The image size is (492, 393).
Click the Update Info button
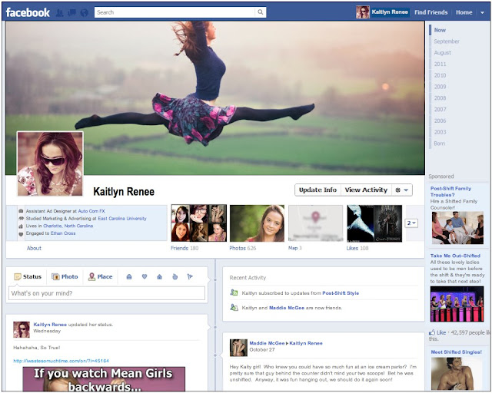pyautogui.click(x=317, y=190)
